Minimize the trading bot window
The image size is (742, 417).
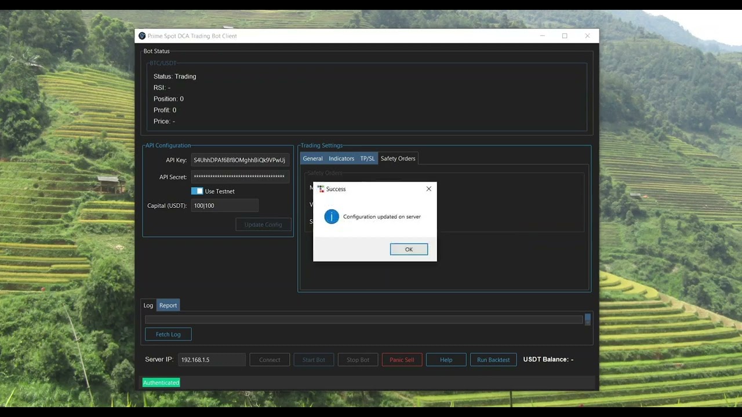point(543,36)
